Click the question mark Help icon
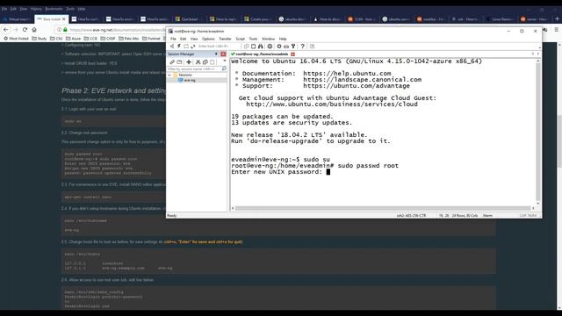The height and width of the screenshot is (316, 562). 302,47
